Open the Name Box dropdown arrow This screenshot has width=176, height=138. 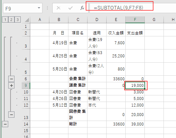tap(39, 8)
